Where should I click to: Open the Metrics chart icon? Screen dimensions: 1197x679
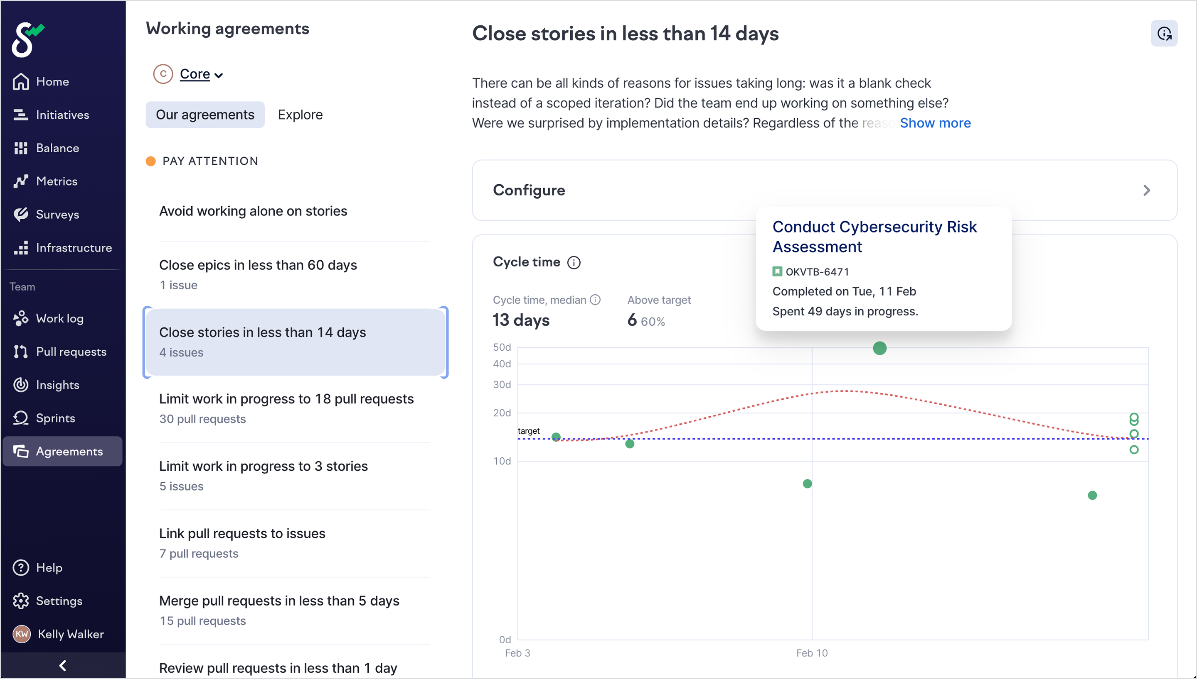21,181
